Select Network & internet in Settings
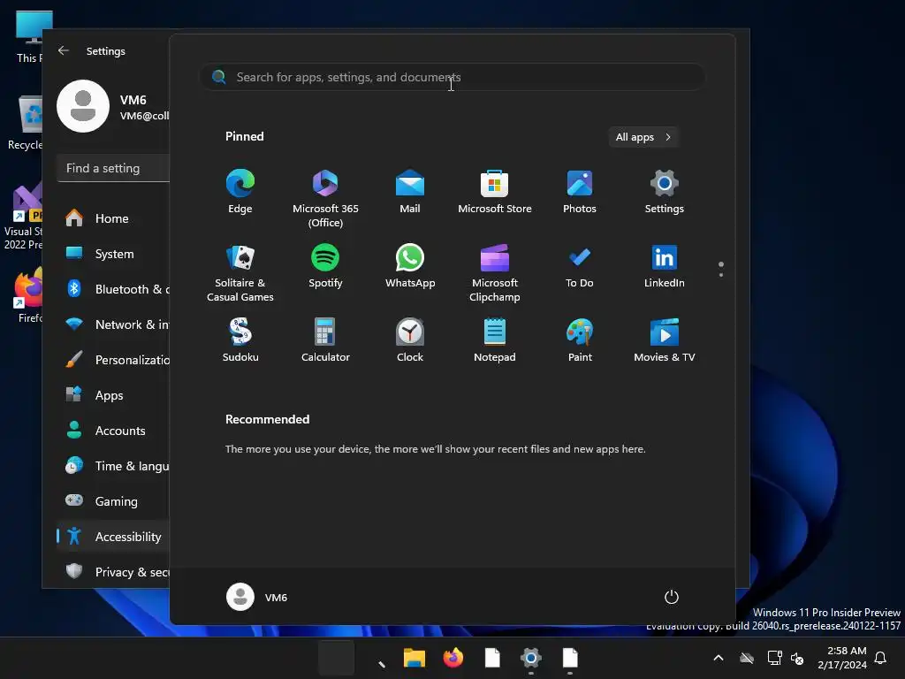Screen dimensions: 905x679 [x=114, y=324]
